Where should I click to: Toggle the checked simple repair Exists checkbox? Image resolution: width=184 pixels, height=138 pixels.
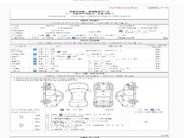coord(152,110)
